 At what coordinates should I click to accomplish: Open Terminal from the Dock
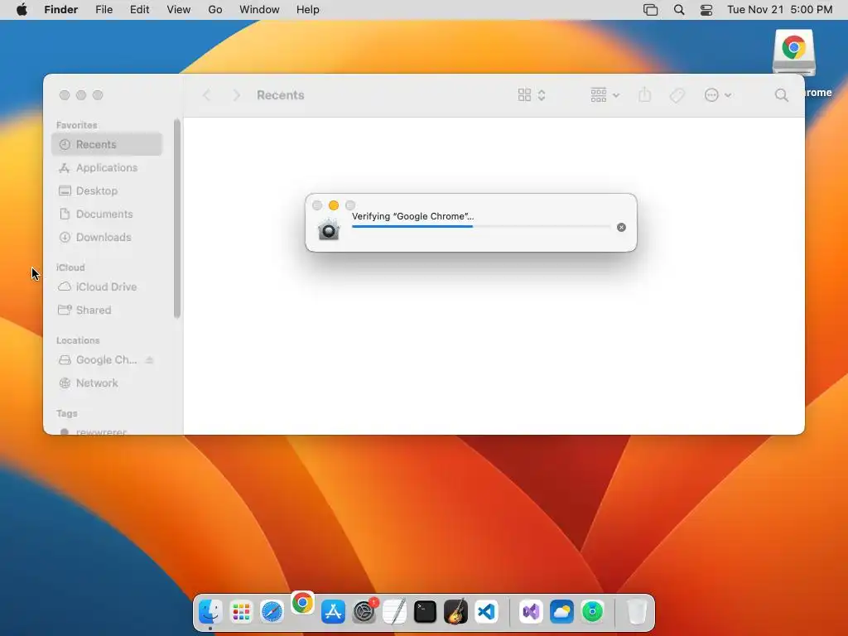point(425,612)
